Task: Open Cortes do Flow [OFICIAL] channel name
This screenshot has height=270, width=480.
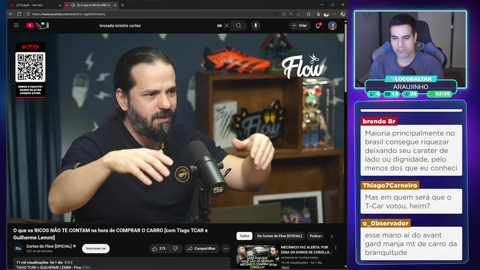Action: coord(49,246)
